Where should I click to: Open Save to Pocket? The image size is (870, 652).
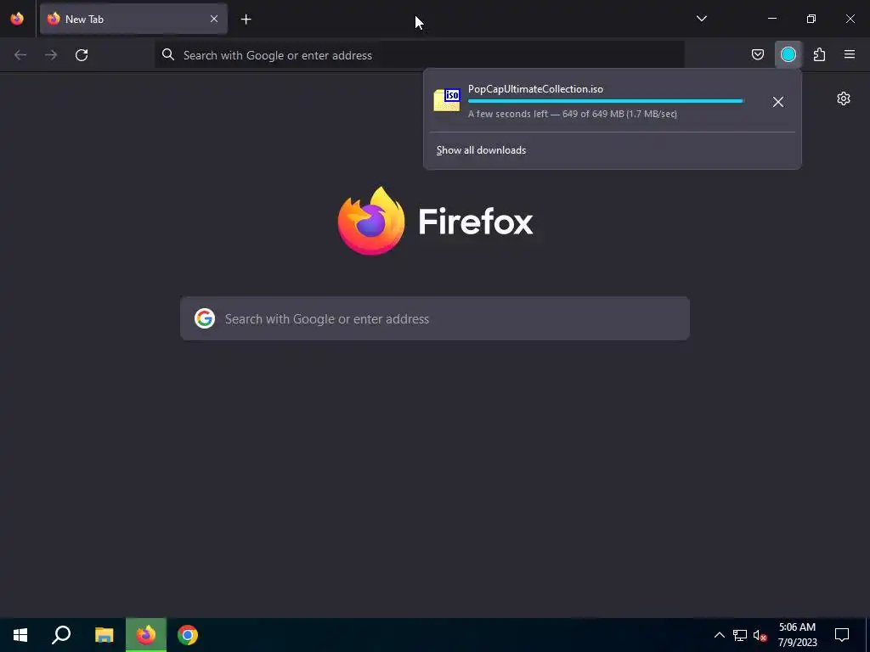(757, 54)
